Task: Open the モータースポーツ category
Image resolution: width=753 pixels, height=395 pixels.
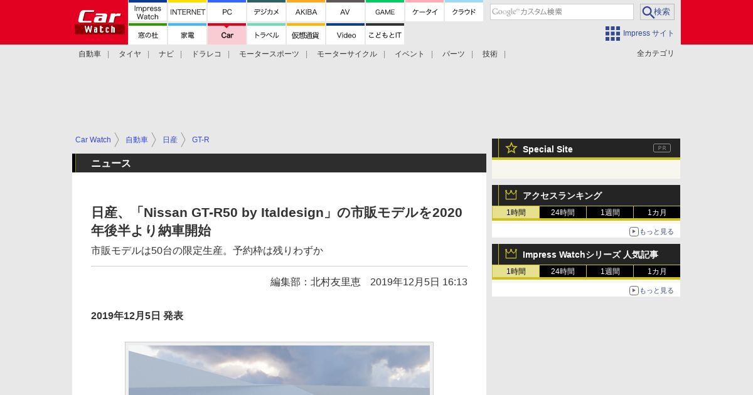Action: click(269, 54)
